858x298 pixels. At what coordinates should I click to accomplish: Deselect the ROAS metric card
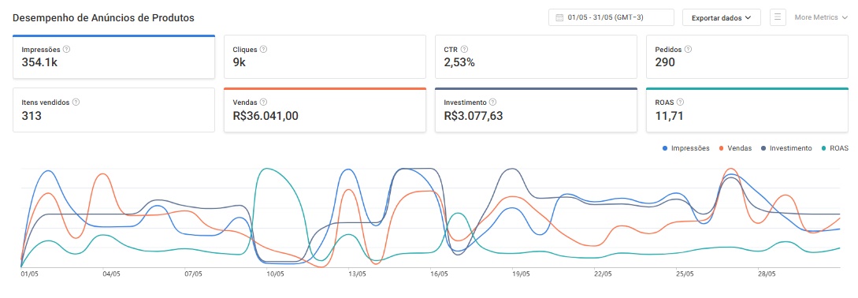(x=747, y=110)
